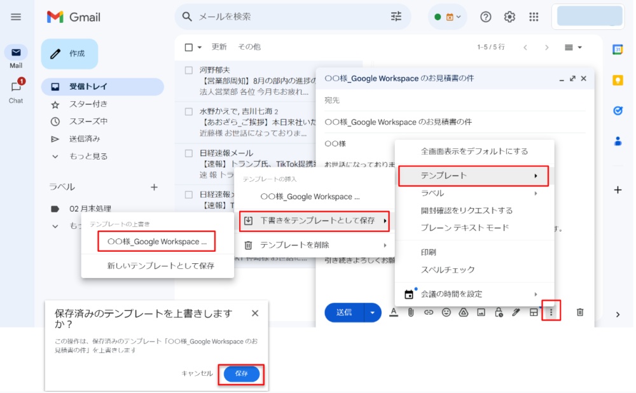This screenshot has height=393, width=636.
Task: Open Google Calendar side panel icon
Action: (x=618, y=50)
